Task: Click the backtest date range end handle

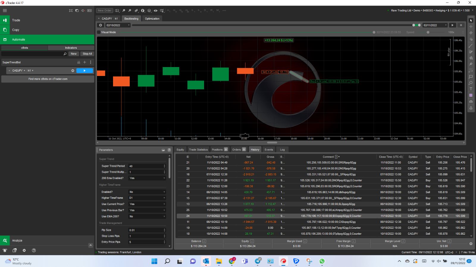Action: (x=419, y=25)
